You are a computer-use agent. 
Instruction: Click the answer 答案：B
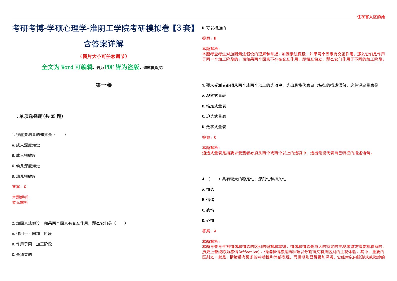pyautogui.click(x=209, y=38)
